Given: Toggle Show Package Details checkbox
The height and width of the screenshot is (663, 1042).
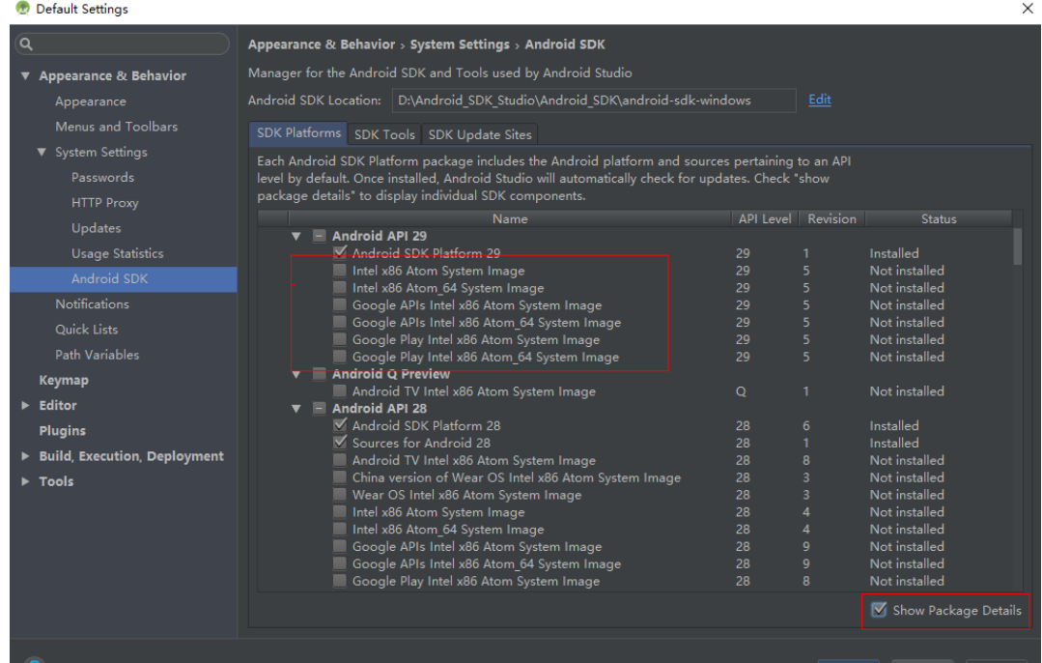Looking at the screenshot, I should 879,610.
